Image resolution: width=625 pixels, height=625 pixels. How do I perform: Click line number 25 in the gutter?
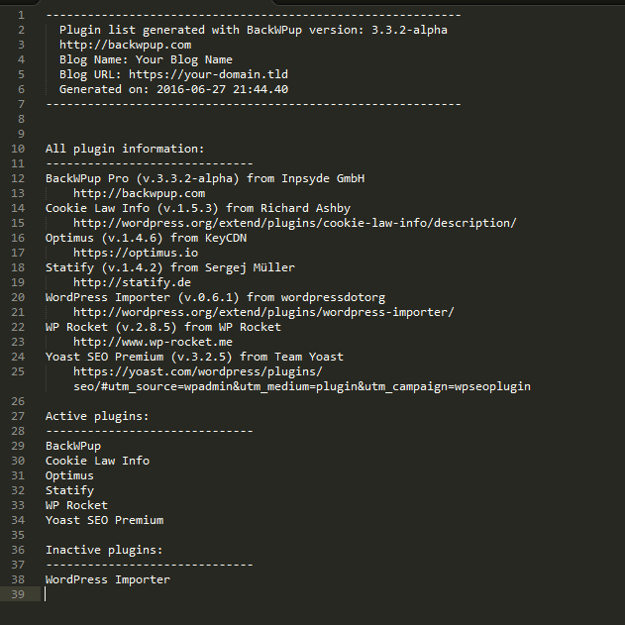[18, 371]
